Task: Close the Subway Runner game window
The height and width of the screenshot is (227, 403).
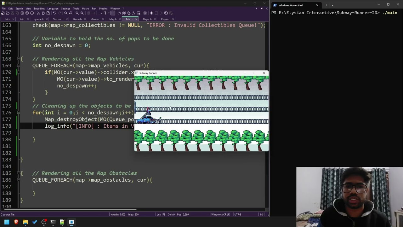Action: click(x=264, y=73)
